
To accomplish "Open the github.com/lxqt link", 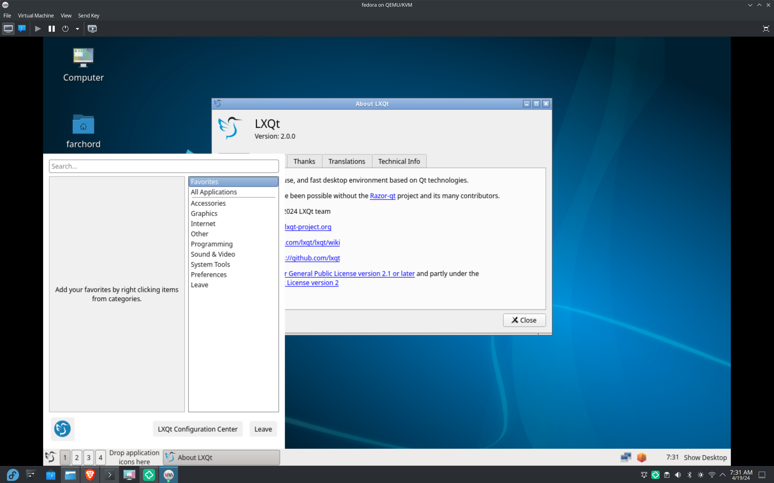I will [313, 258].
